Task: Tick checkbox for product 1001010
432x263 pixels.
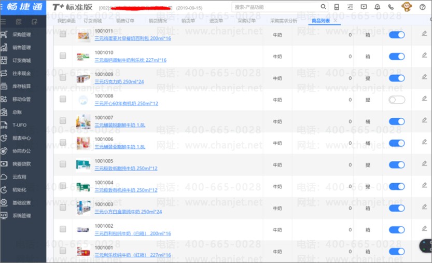Action: (63, 56)
